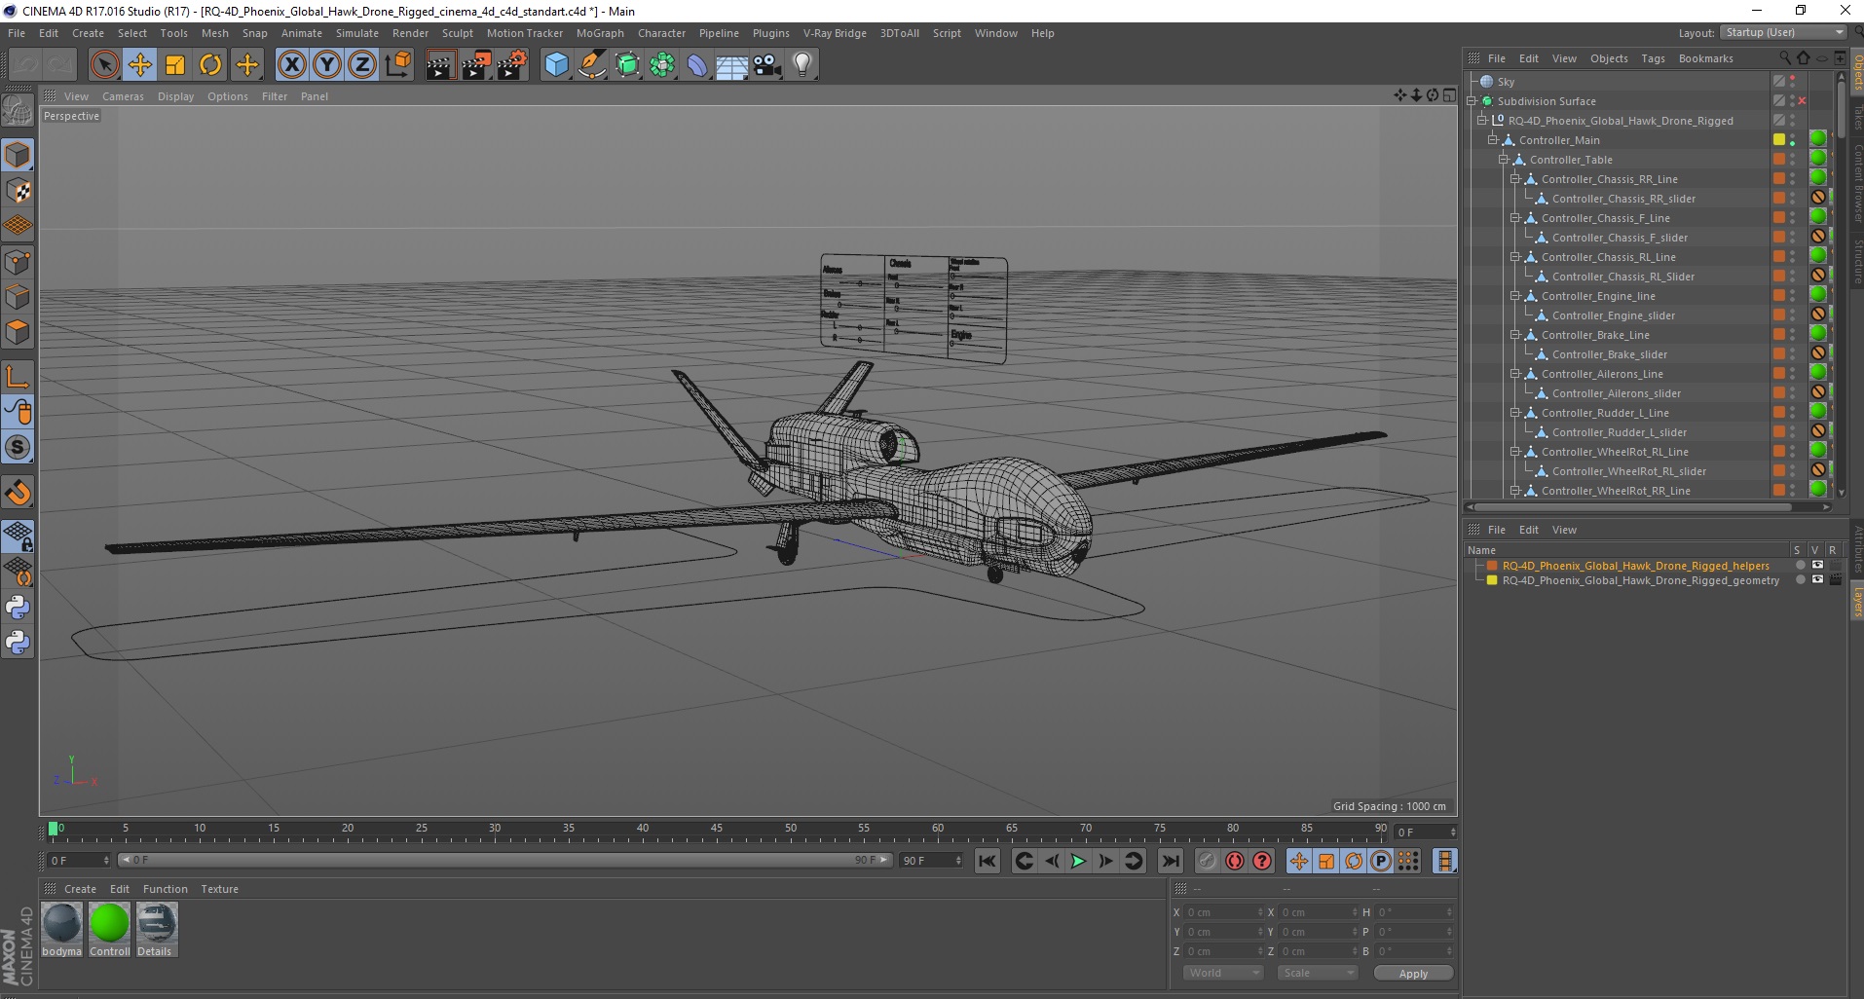
Task: Click the Spline pen tool icon
Action: pyautogui.click(x=591, y=65)
